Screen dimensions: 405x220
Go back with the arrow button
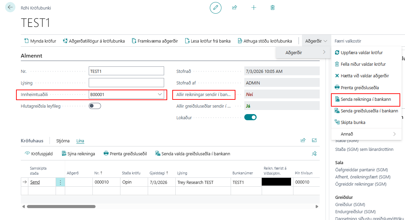(10, 7)
